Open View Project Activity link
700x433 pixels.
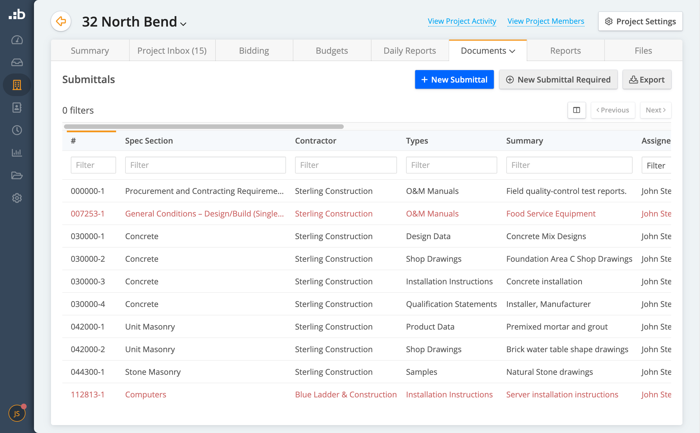[x=462, y=21]
